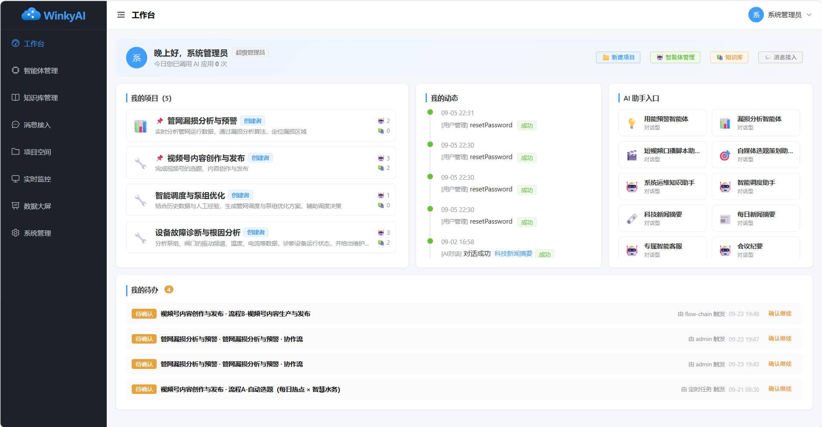Open the 每日新闻摘要 newspaper assistant
The height and width of the screenshot is (427, 822).
coord(756,218)
